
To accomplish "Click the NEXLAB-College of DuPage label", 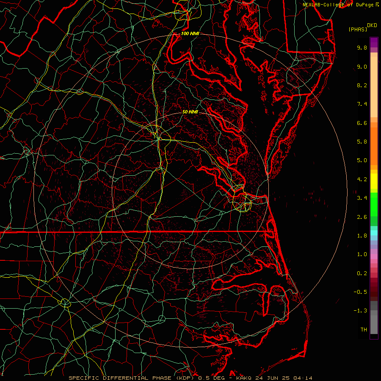I will [338, 5].
